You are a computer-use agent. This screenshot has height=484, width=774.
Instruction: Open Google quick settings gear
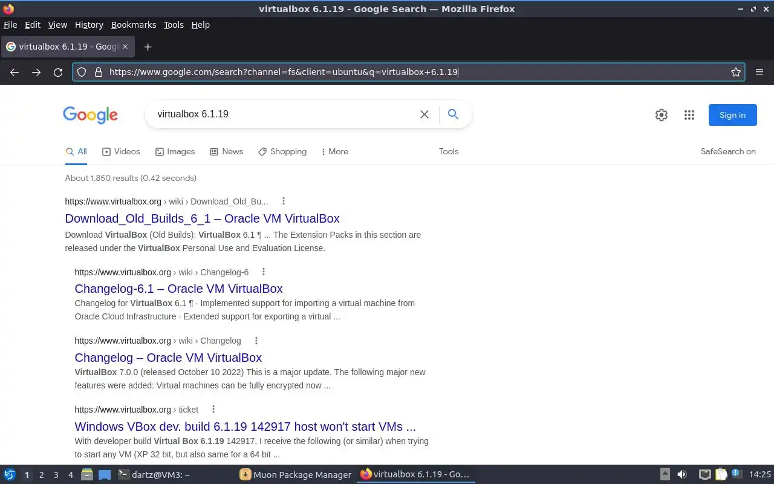(662, 115)
